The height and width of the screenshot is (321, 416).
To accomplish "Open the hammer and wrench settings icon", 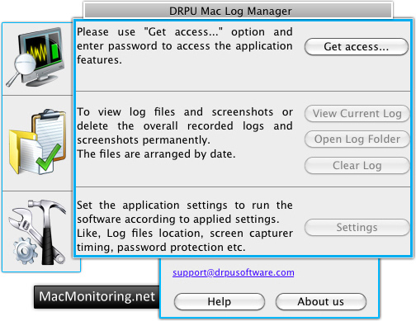I will 38,233.
